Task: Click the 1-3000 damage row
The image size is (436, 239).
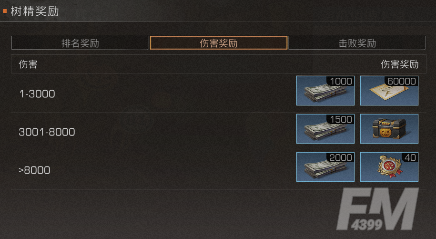Action: (x=219, y=94)
